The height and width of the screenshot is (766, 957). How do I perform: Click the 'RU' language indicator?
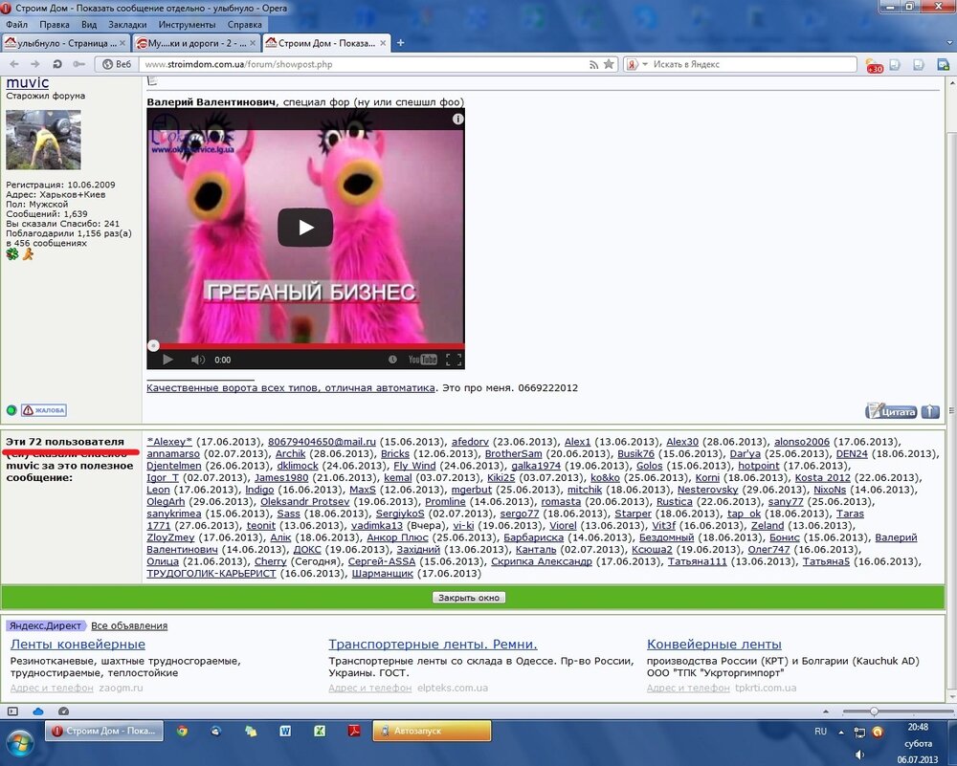coord(820,732)
